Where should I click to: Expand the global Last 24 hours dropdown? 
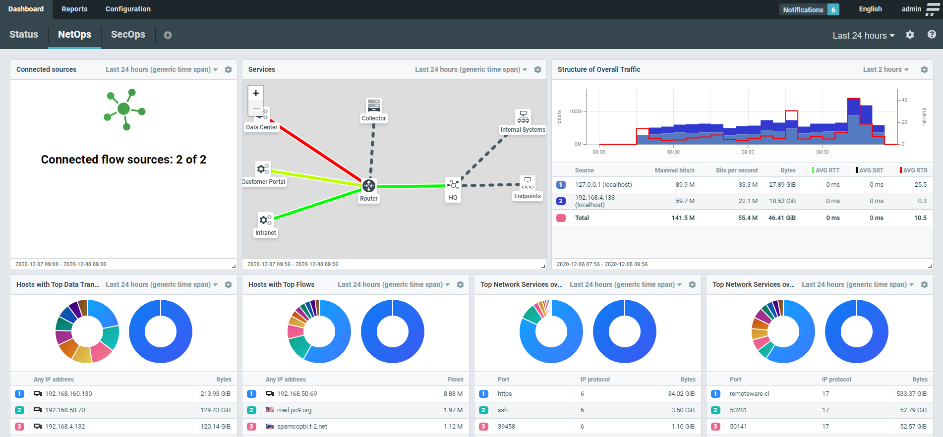[x=863, y=36]
